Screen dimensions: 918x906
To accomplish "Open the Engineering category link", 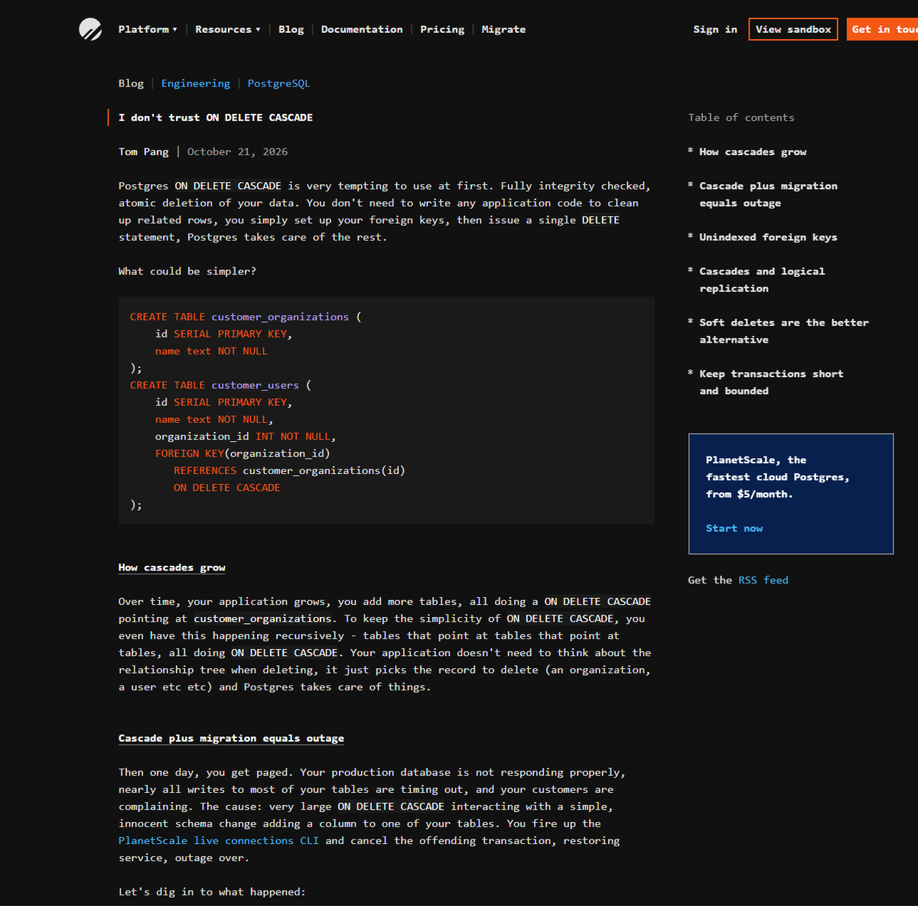I will [195, 83].
